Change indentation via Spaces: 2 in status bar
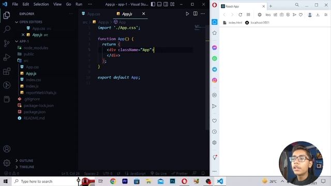This screenshot has width=331, height=186. pos(91,174)
